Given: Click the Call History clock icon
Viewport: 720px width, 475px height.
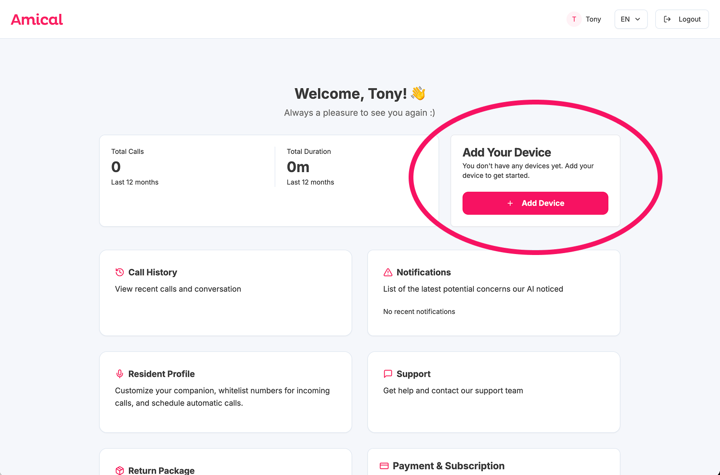Looking at the screenshot, I should coord(120,272).
